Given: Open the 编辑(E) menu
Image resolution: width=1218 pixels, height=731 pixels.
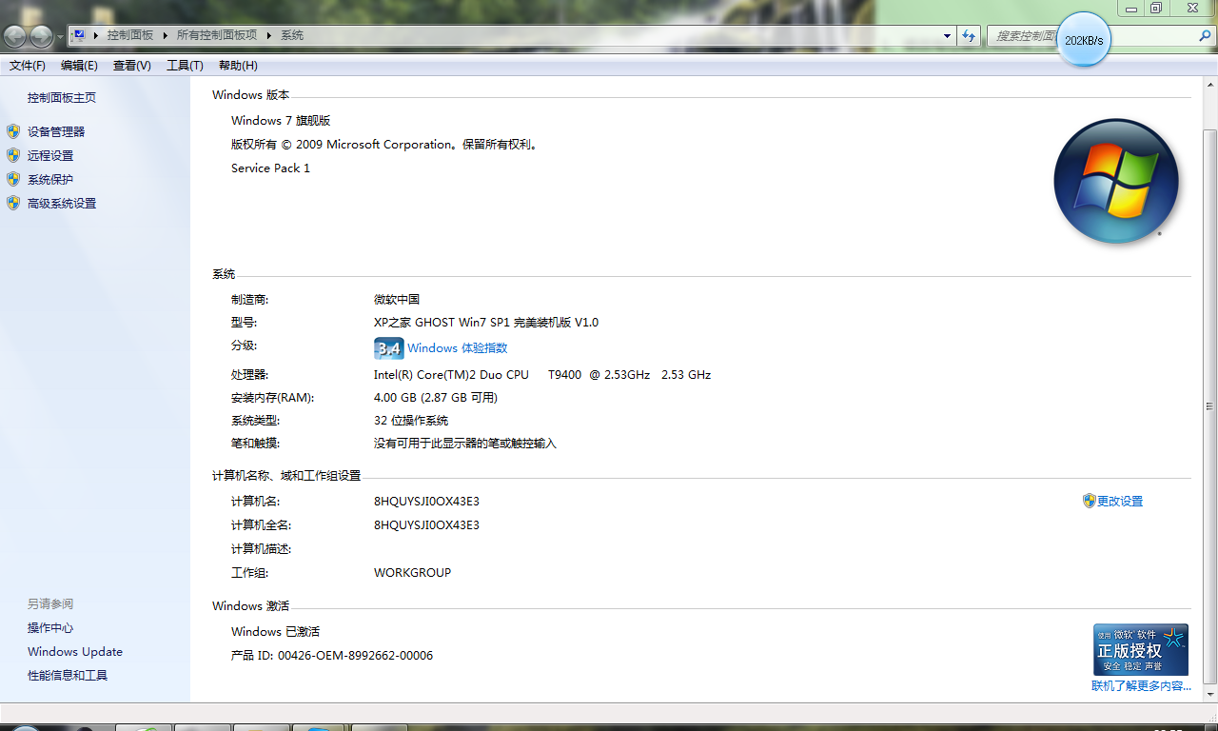Looking at the screenshot, I should click(79, 66).
